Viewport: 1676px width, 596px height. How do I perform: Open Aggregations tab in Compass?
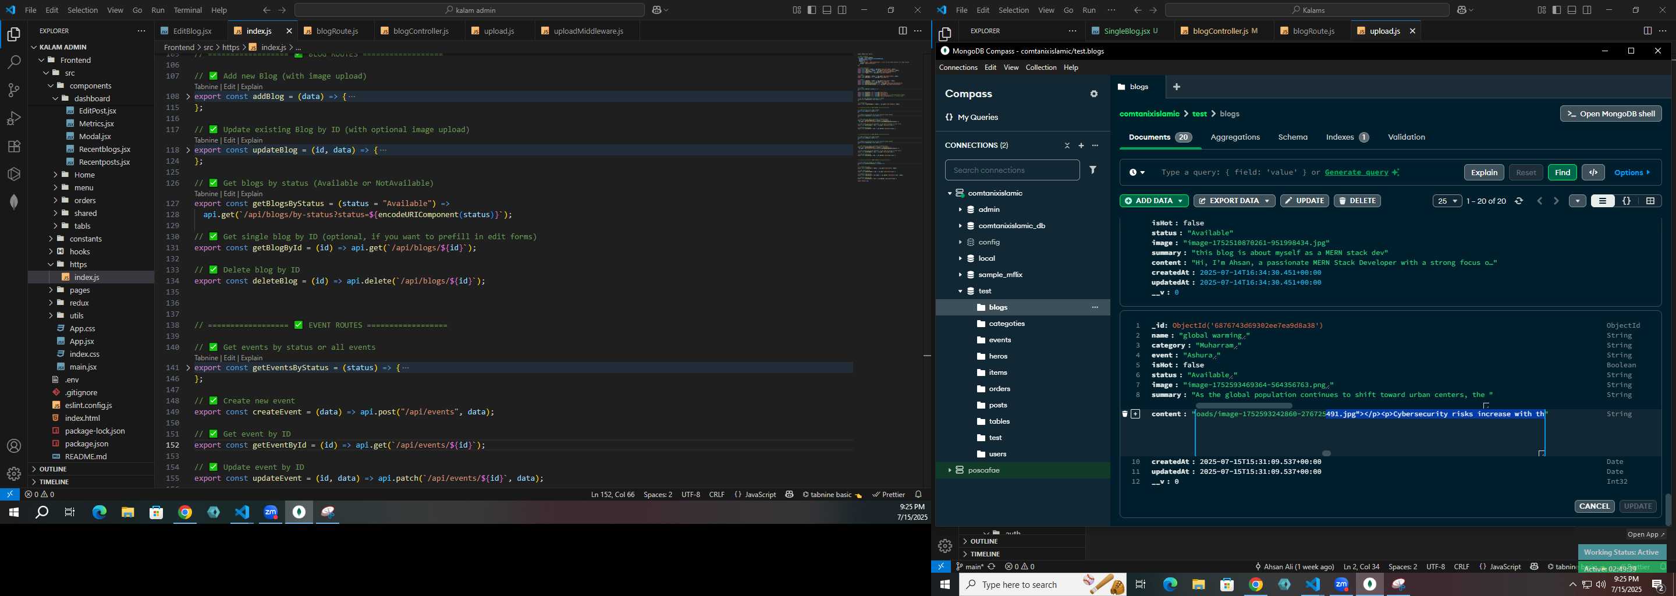tap(1235, 137)
